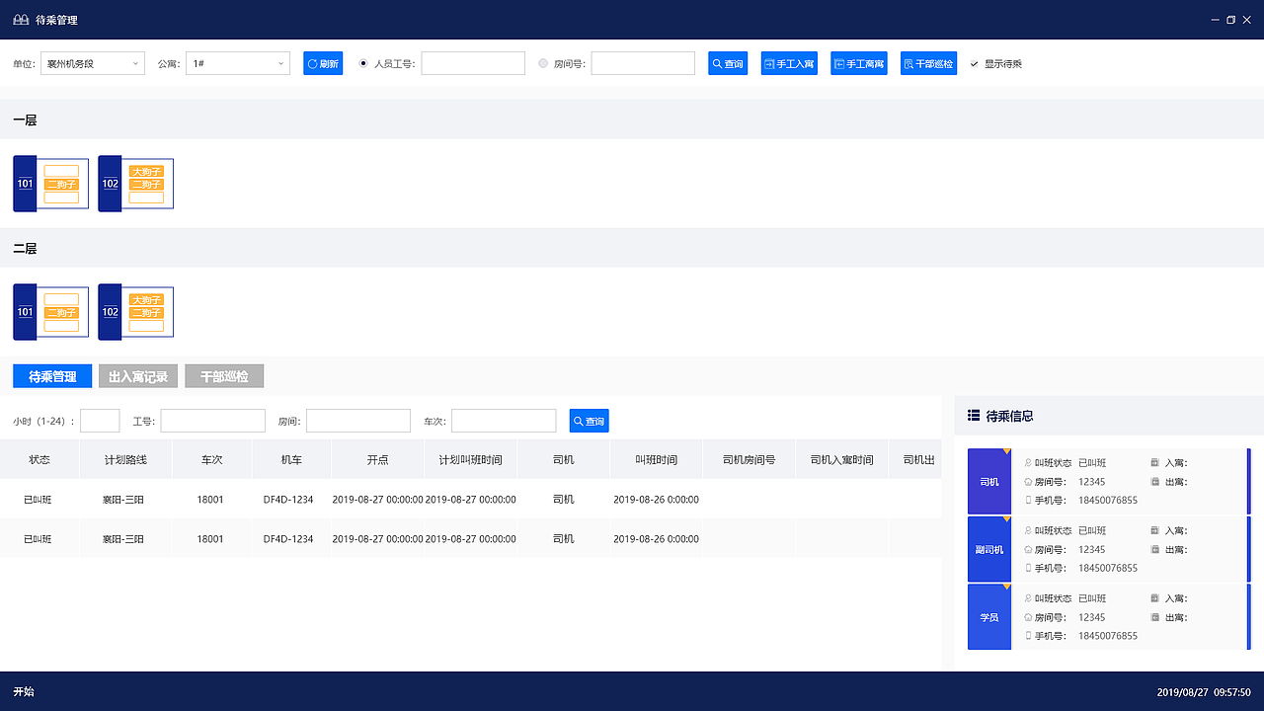Image resolution: width=1264 pixels, height=711 pixels.
Task: Click the 入寓 icon in 副司机 card
Action: point(1154,530)
